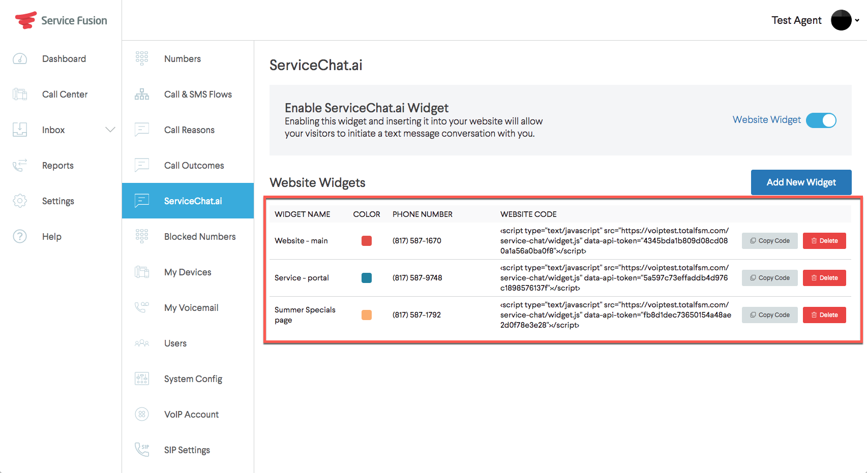Click the VoIP Account circle icon
867x473 pixels.
[x=142, y=414]
